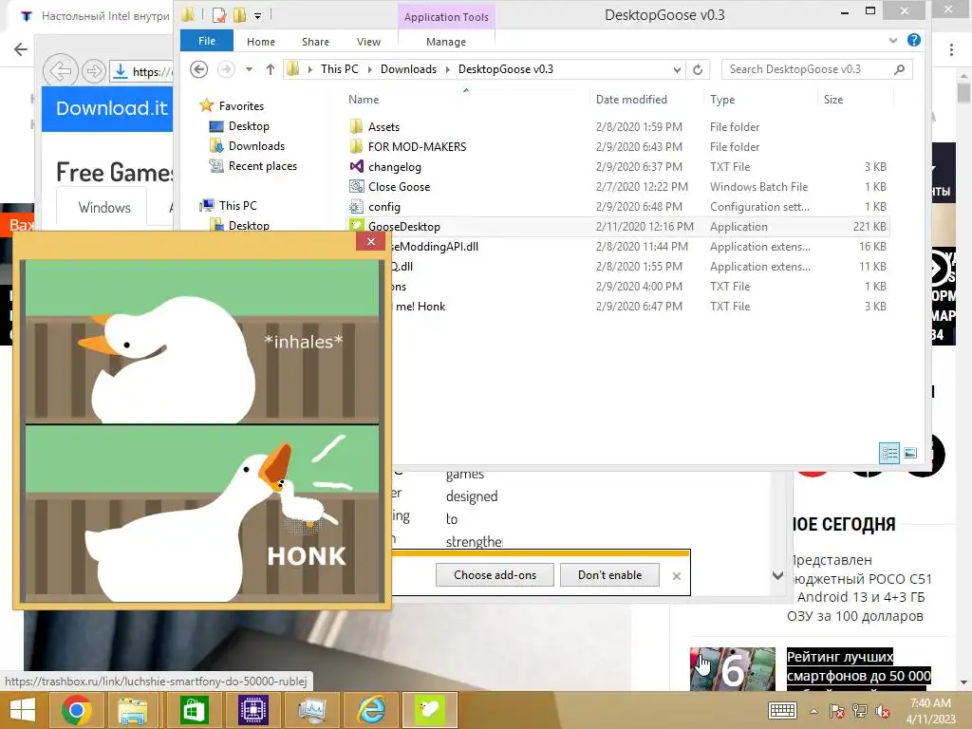Select the ModdingAPI.dll file
The width and height of the screenshot is (972, 729).
coord(435,246)
